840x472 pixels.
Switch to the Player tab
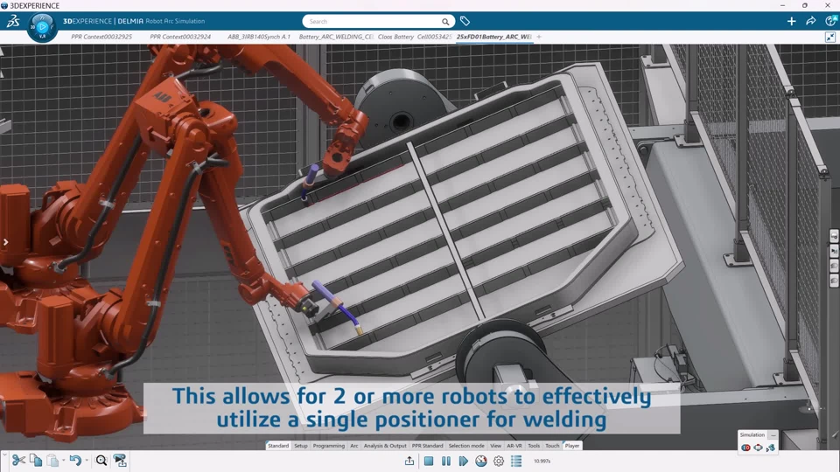point(571,445)
